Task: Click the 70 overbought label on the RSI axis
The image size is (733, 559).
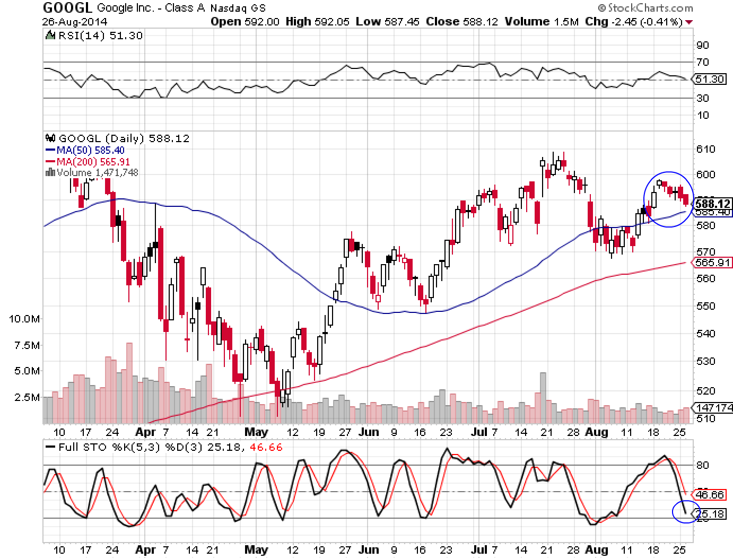Action: [x=703, y=63]
